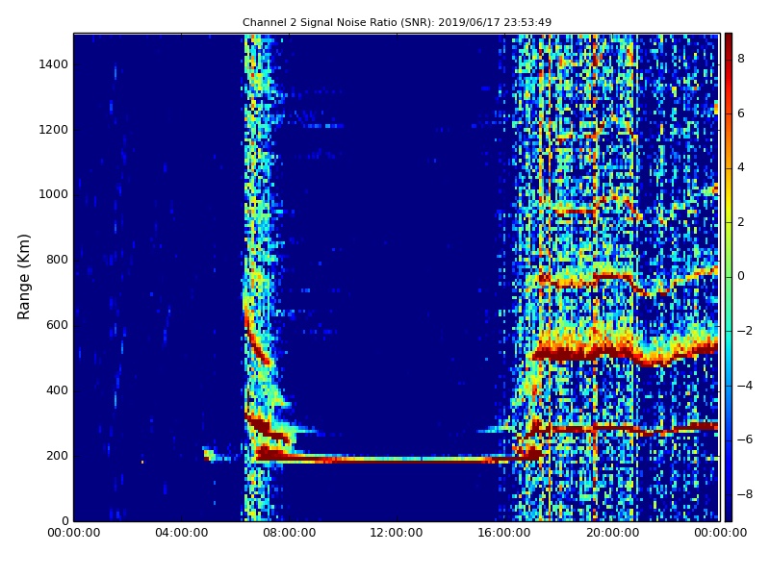Click the 04:00:00 time axis label
Viewport: 770px width, 577px height.
click(182, 533)
